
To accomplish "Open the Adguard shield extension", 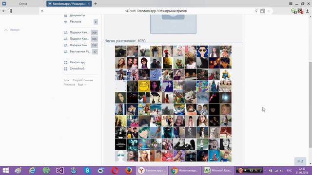I will click(x=293, y=11).
